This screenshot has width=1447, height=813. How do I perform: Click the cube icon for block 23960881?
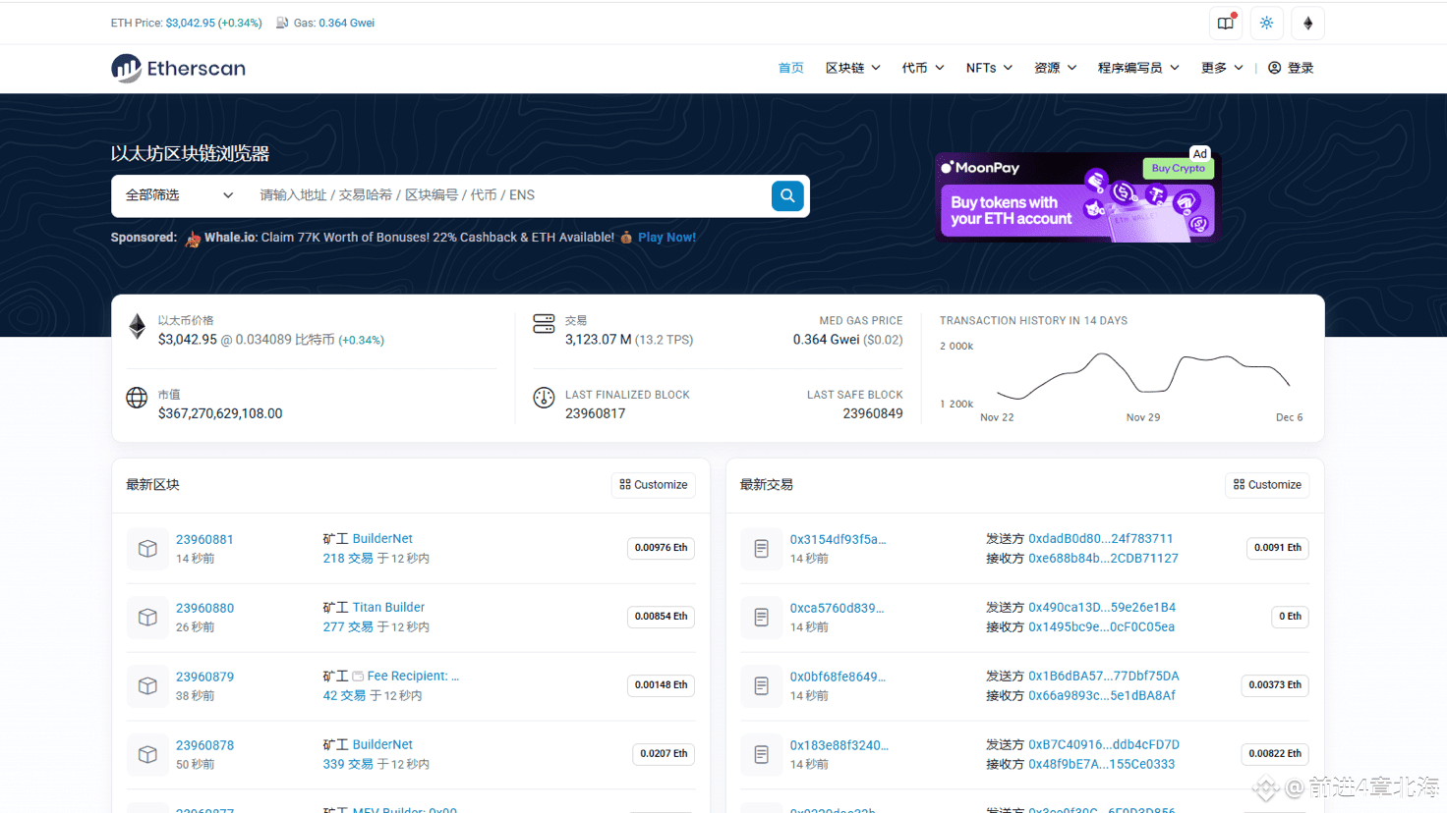(x=147, y=549)
